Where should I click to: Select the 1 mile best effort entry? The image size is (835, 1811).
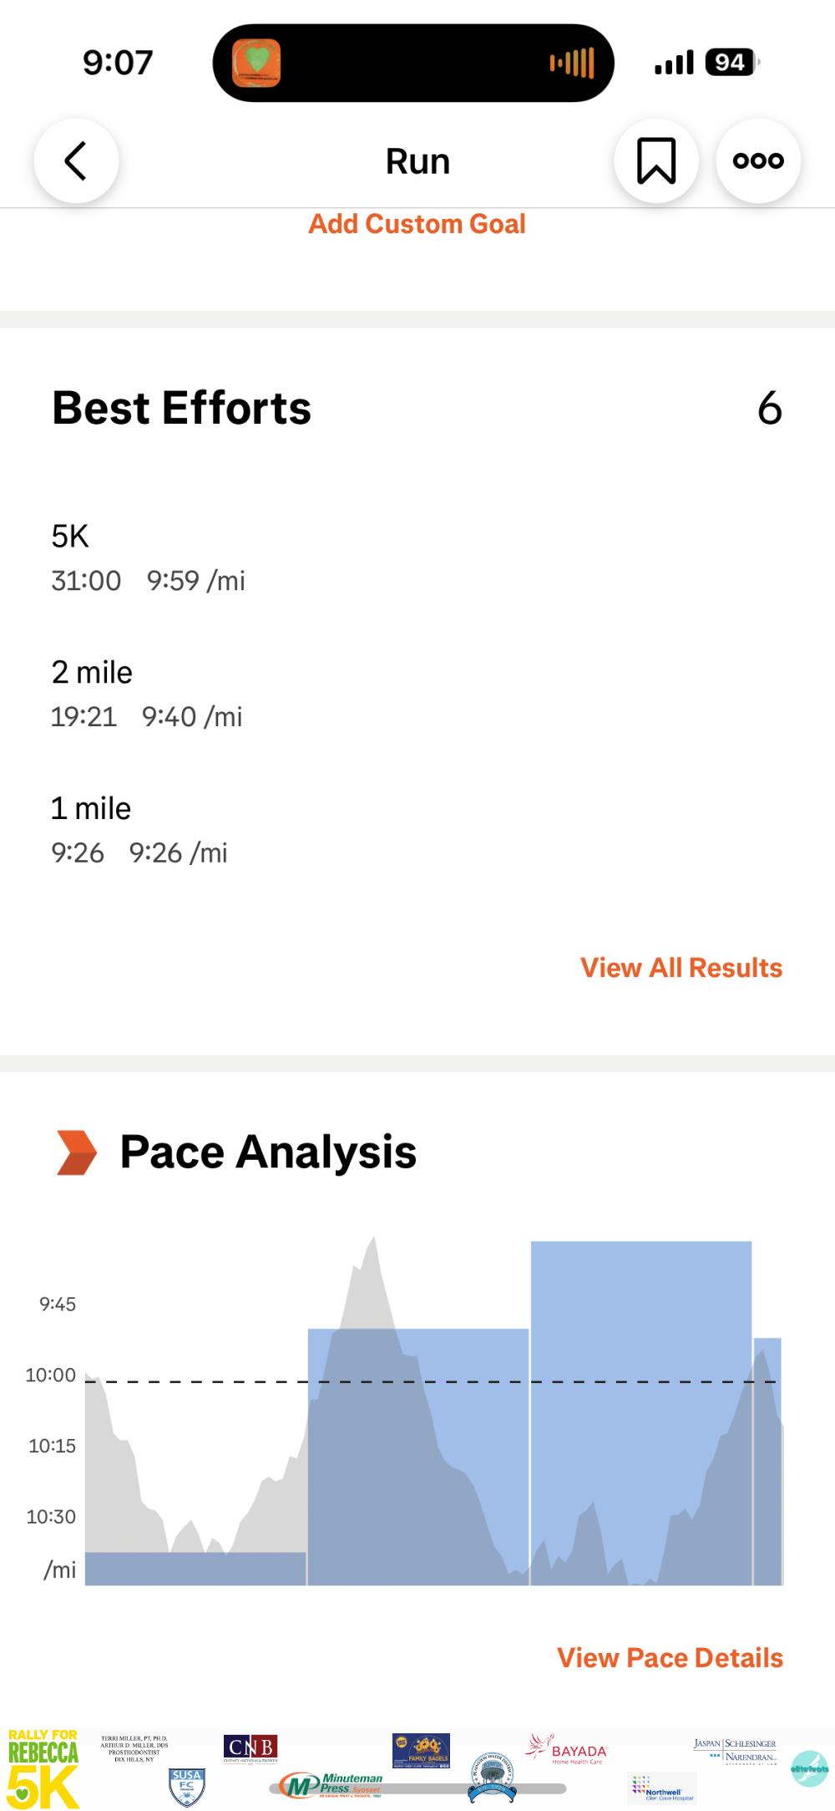tap(139, 831)
